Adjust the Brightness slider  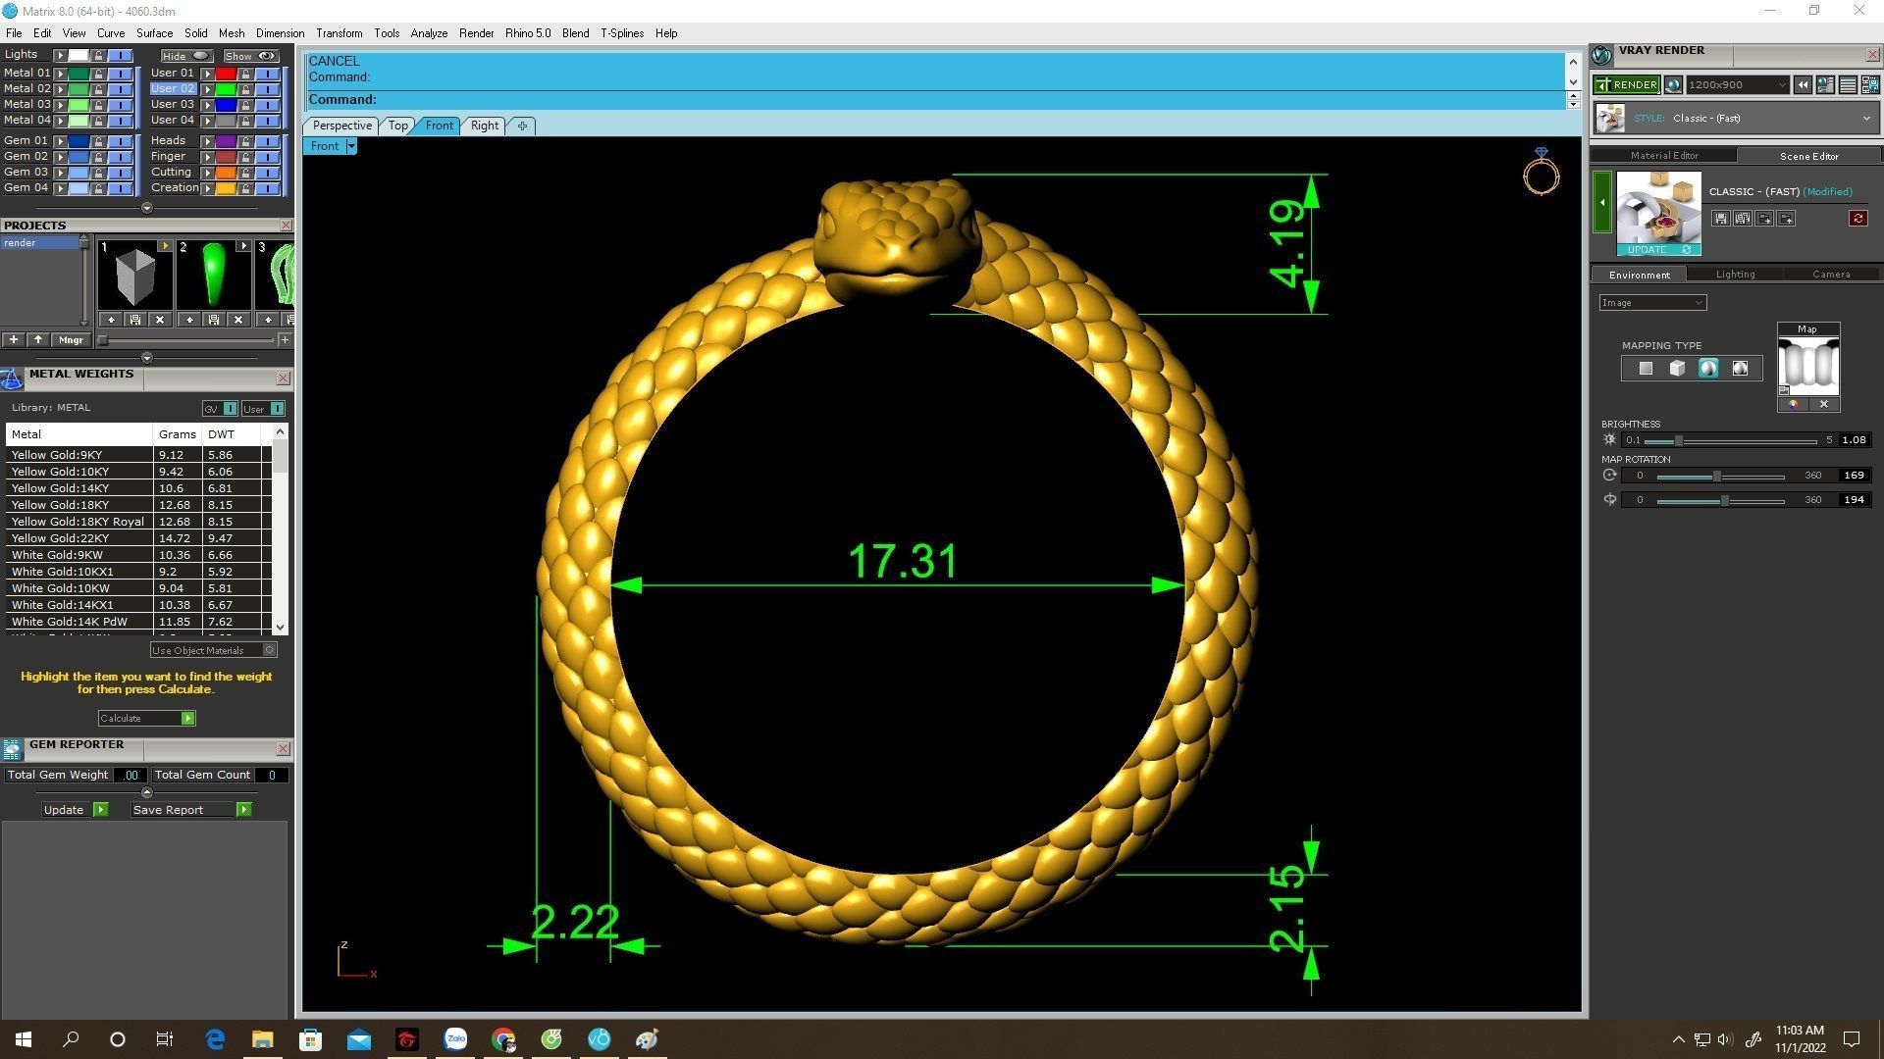click(x=1679, y=440)
